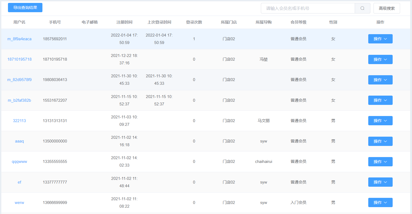Open member link m_b2faf382b
The width and height of the screenshot is (412, 214).
tap(19, 100)
